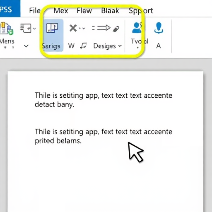Image resolution: width=212 pixels, height=212 pixels.
Task: Open the Flew tab
Action: pyautogui.click(x=84, y=11)
